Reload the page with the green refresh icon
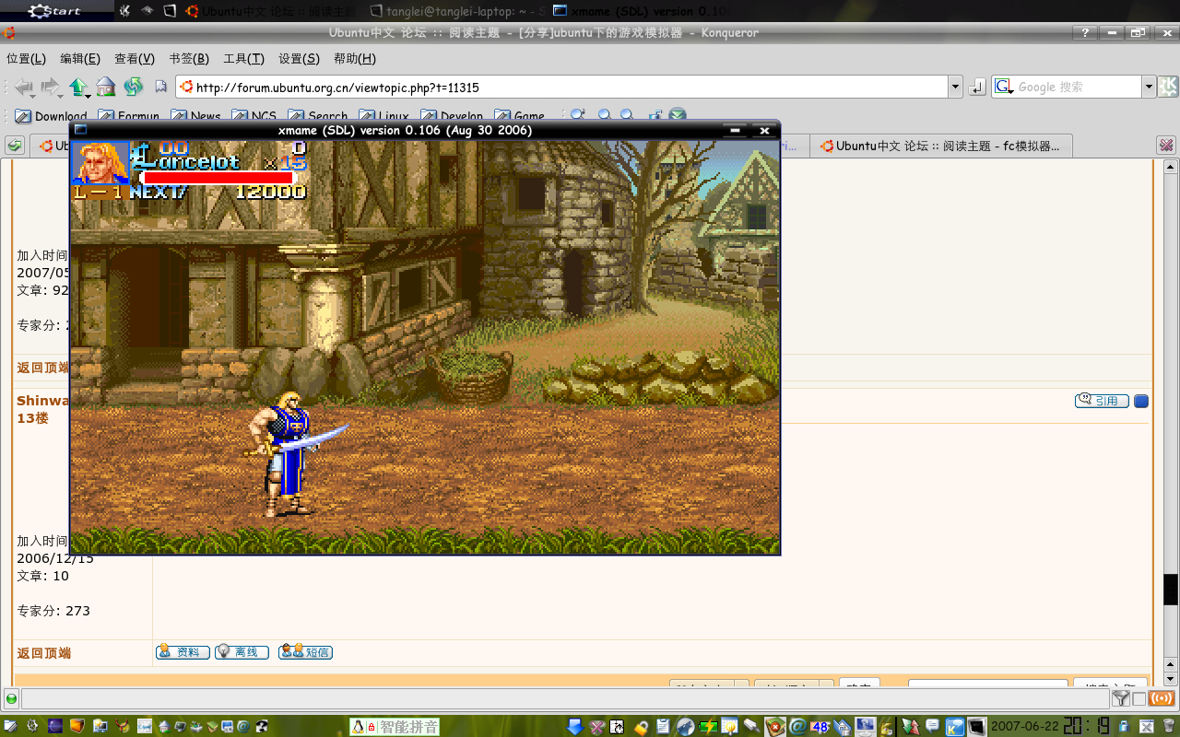This screenshot has width=1180, height=737. 134,88
